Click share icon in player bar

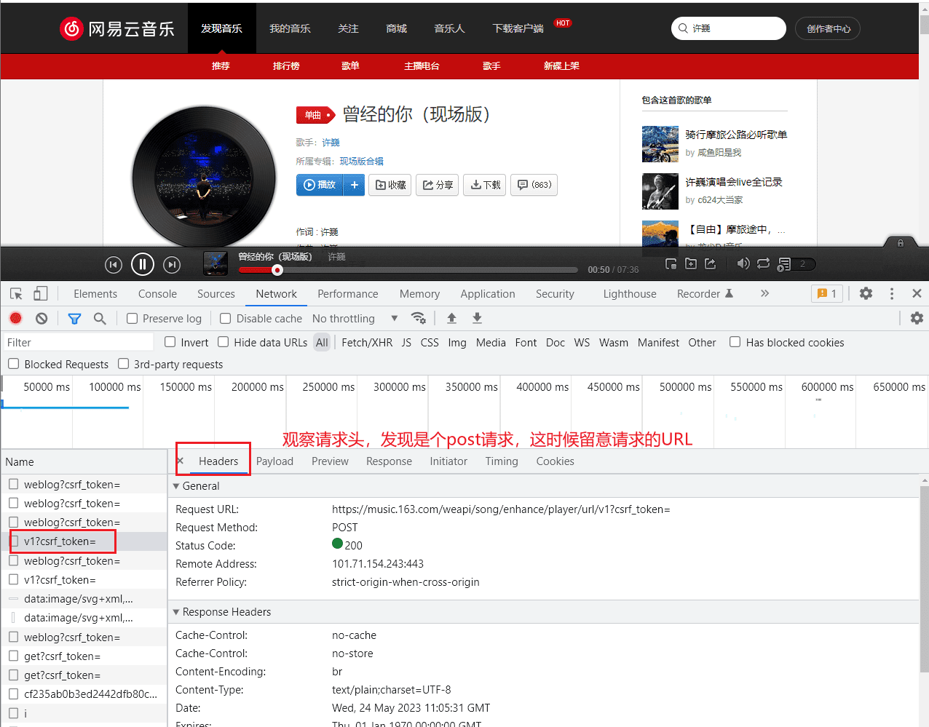click(711, 263)
